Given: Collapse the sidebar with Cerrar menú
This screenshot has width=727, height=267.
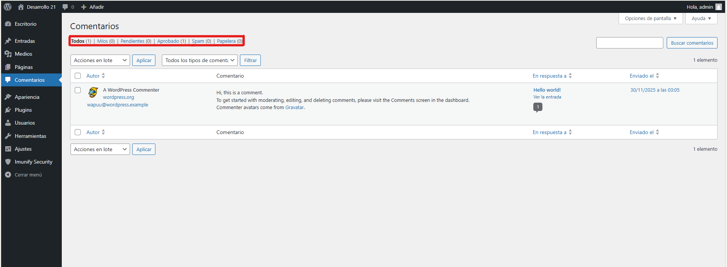Looking at the screenshot, I should click(x=28, y=175).
